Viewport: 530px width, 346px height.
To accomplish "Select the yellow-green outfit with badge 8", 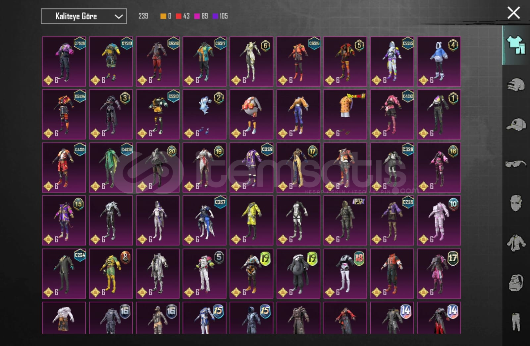I will pos(111,274).
